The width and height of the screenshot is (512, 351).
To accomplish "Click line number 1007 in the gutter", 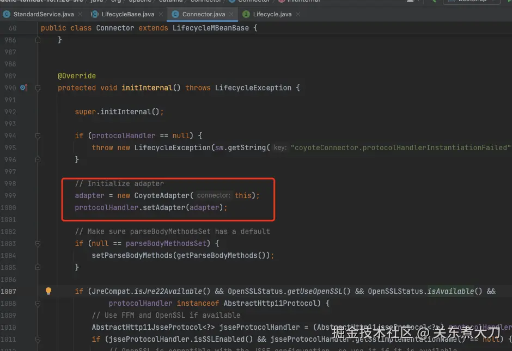I will point(8,291).
